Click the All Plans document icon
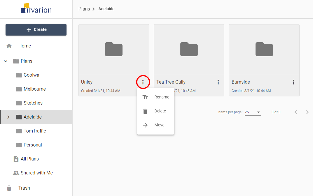This screenshot has width=313, height=196. point(16,159)
